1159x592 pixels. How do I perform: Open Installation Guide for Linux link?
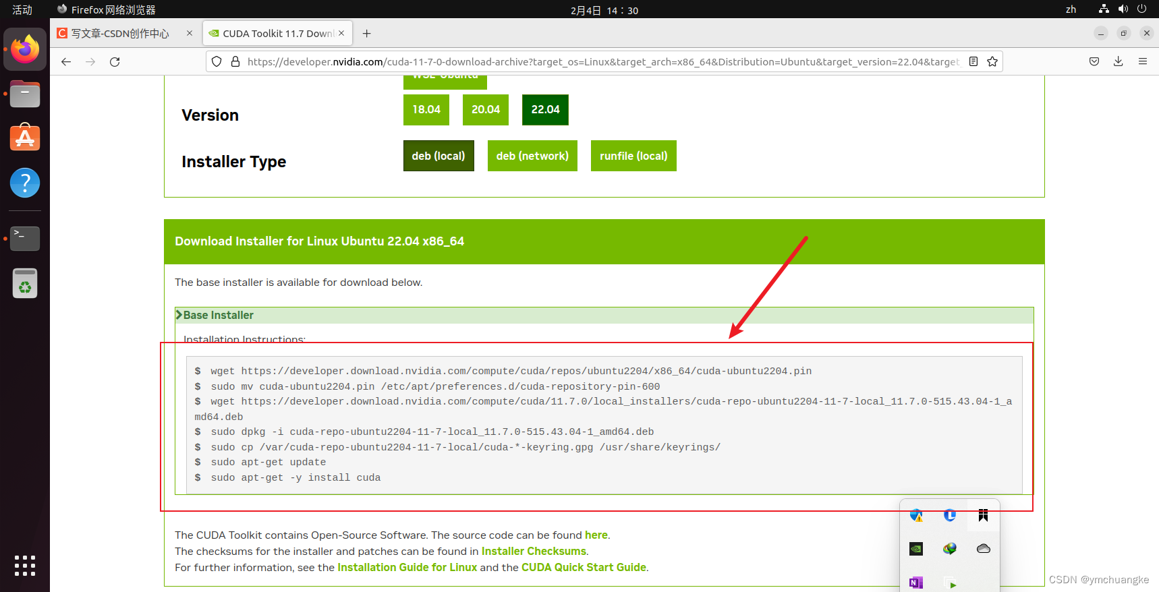407,567
